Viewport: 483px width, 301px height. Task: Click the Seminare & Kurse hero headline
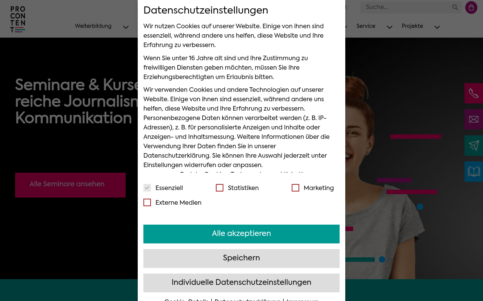click(77, 102)
